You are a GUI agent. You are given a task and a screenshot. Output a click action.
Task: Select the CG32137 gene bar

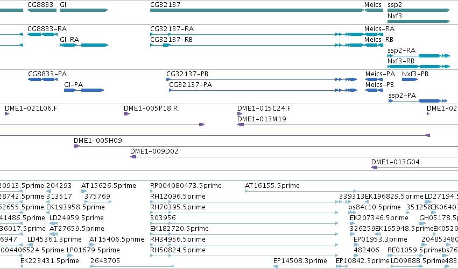coord(257,10)
